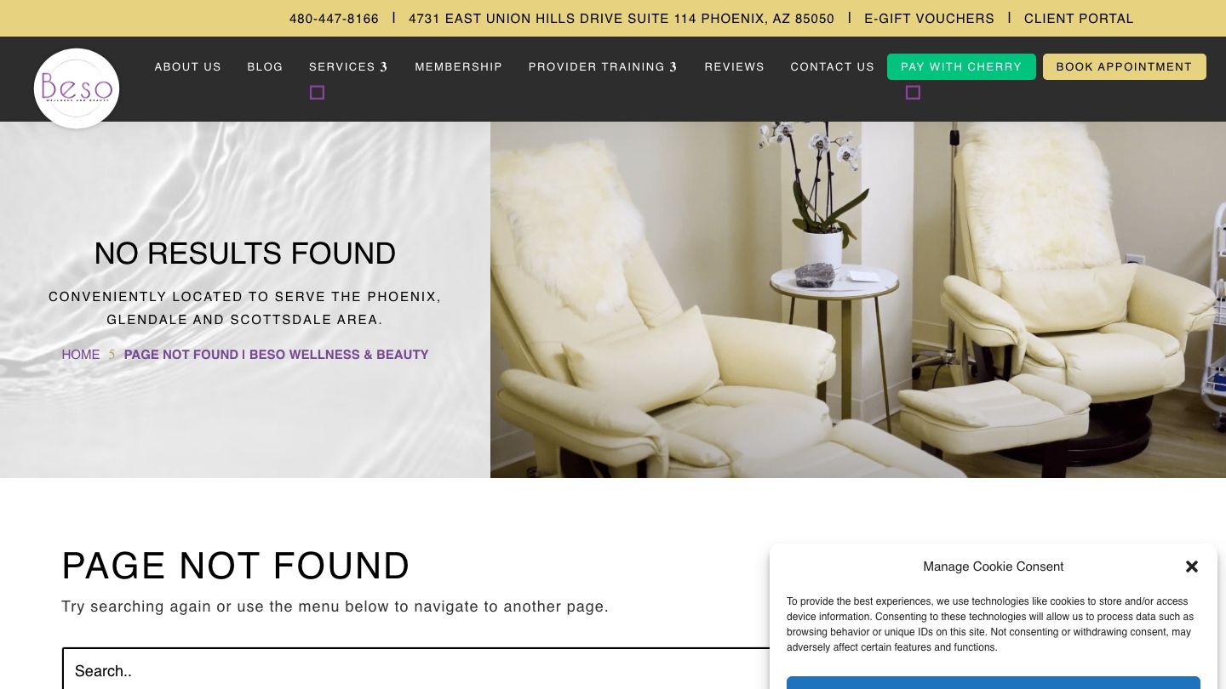This screenshot has width=1226, height=689.
Task: Open E-Gift Vouchers link
Action: tap(929, 19)
